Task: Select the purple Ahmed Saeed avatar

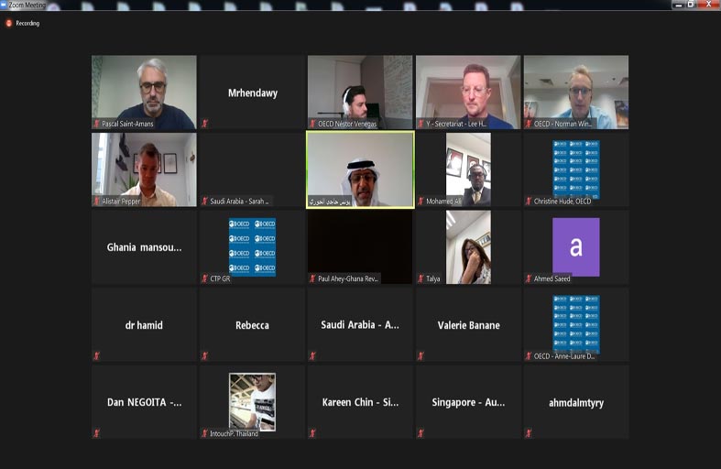Action: 575,246
